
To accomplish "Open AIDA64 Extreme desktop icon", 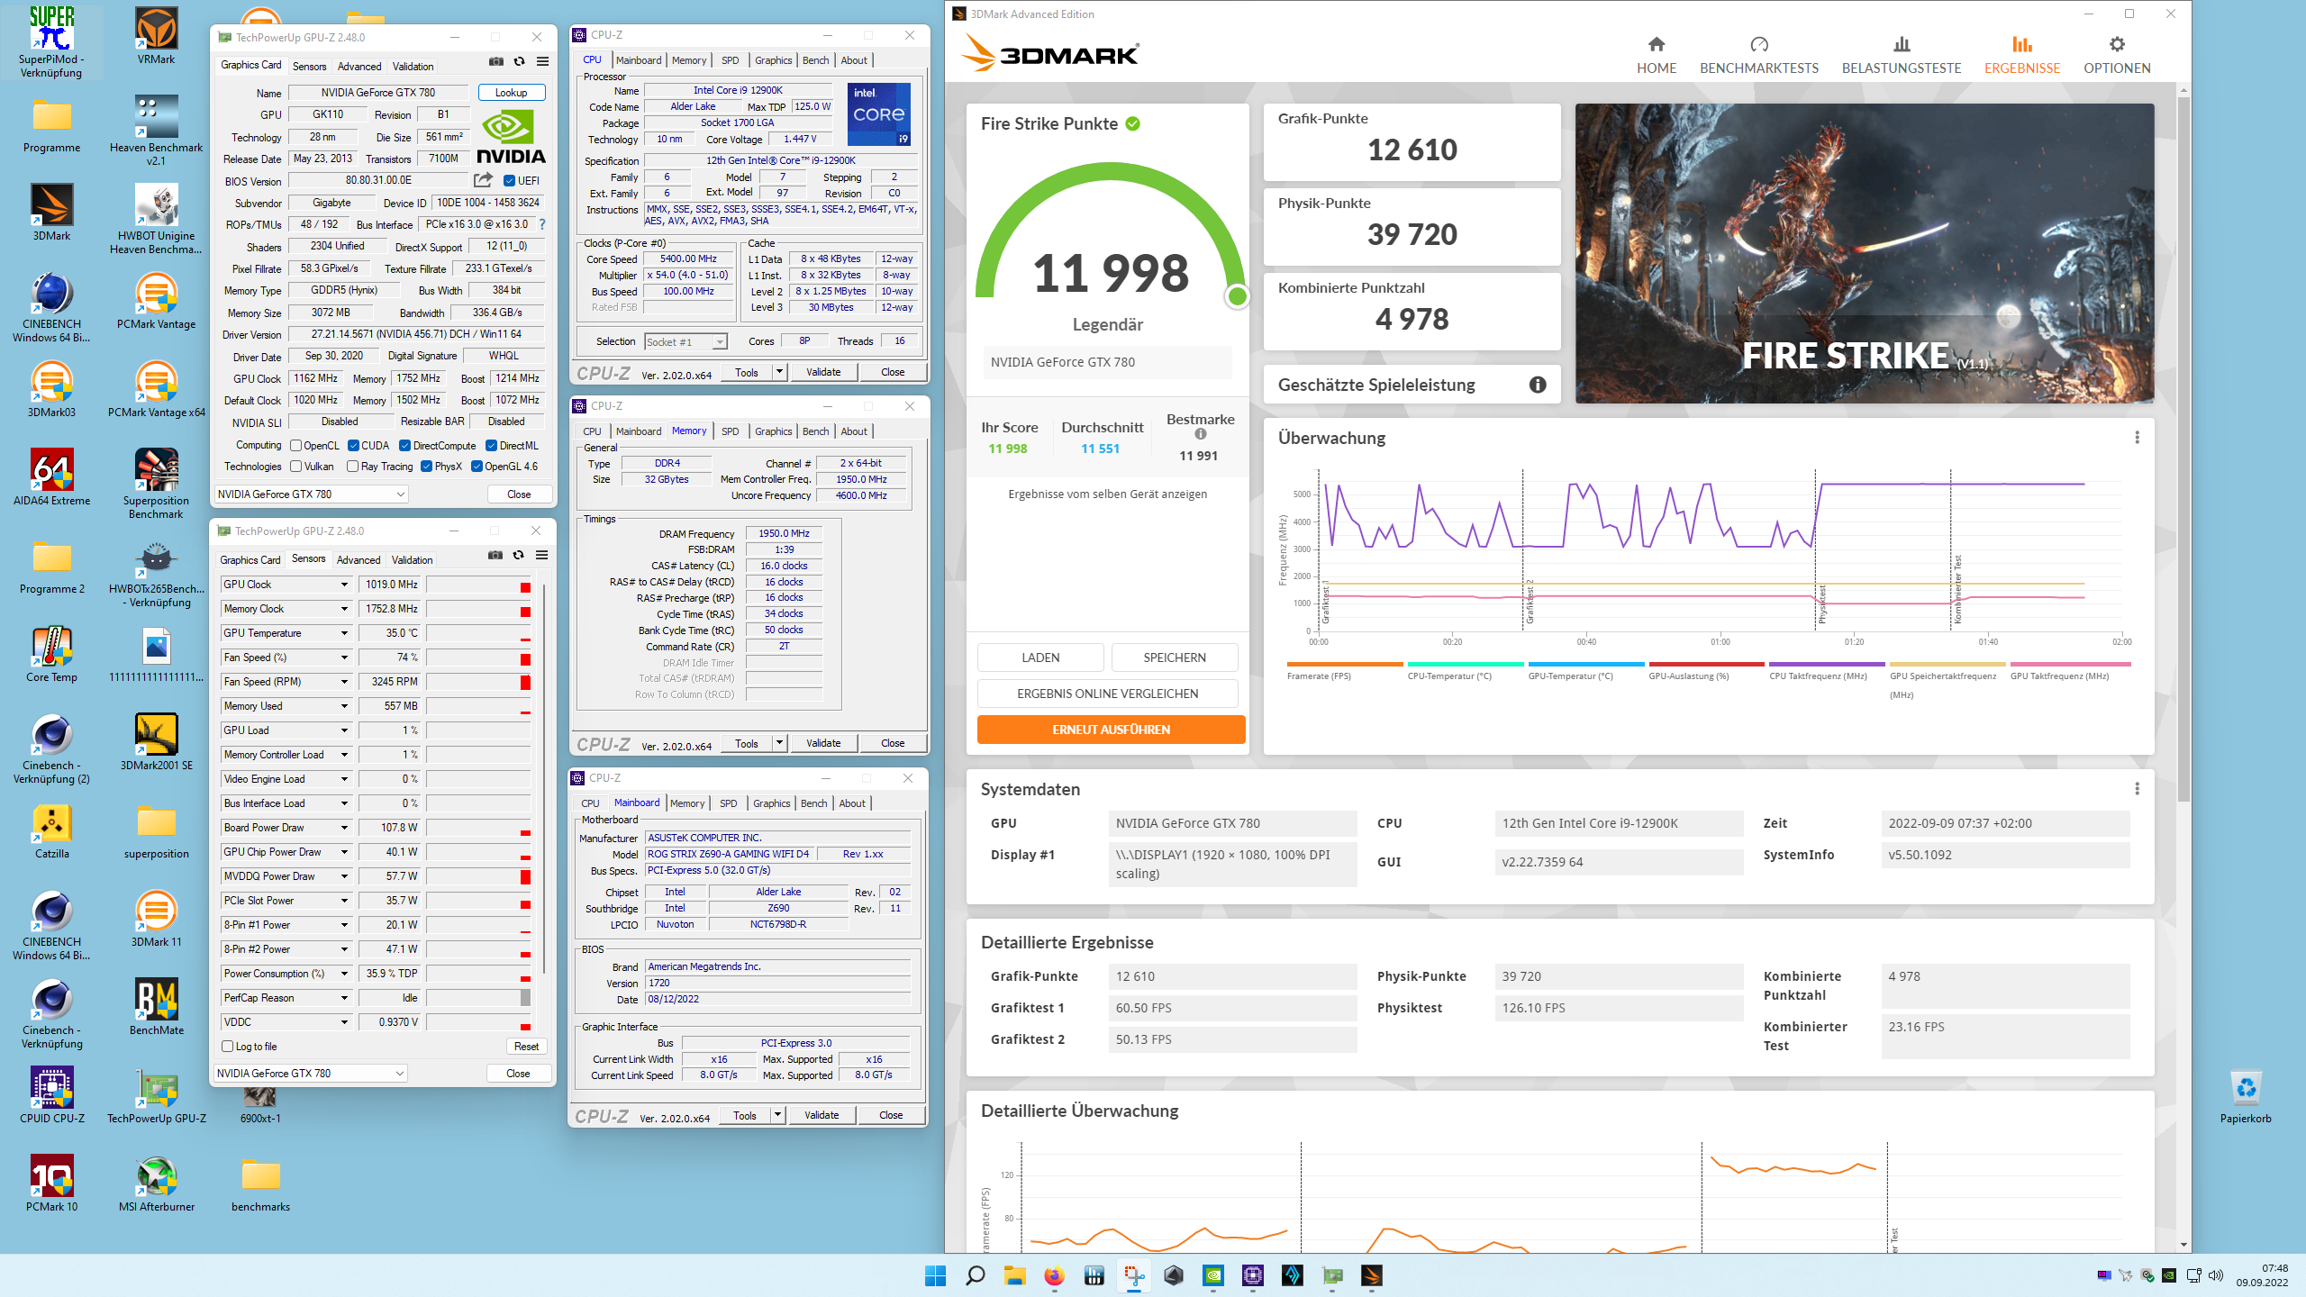I will coord(52,477).
